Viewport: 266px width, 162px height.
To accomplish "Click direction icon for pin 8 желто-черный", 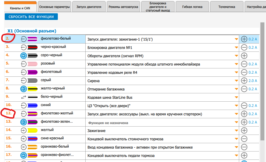I will (24, 89).
